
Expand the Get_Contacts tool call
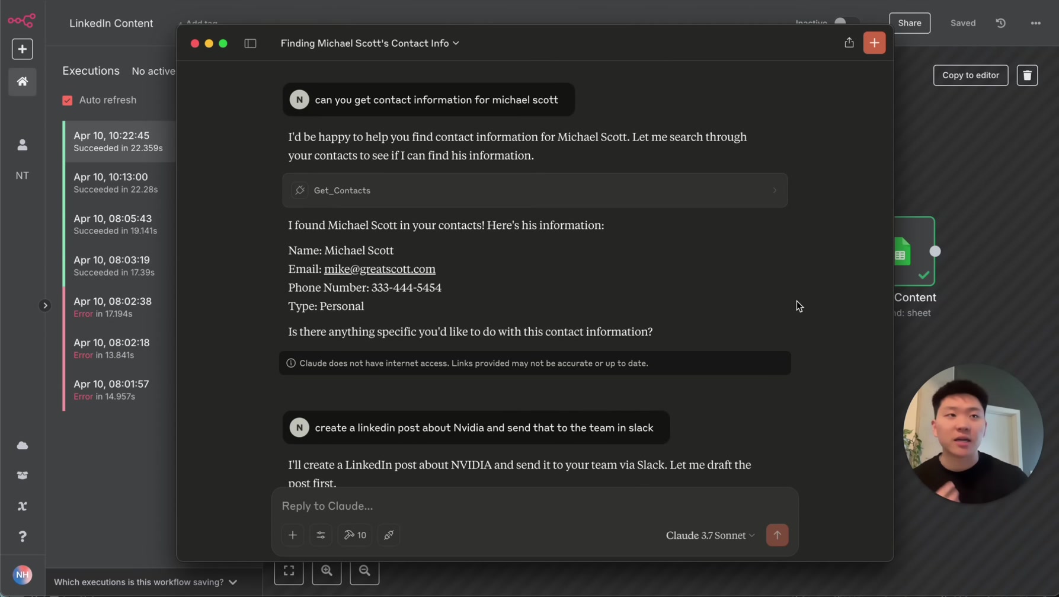point(535,190)
